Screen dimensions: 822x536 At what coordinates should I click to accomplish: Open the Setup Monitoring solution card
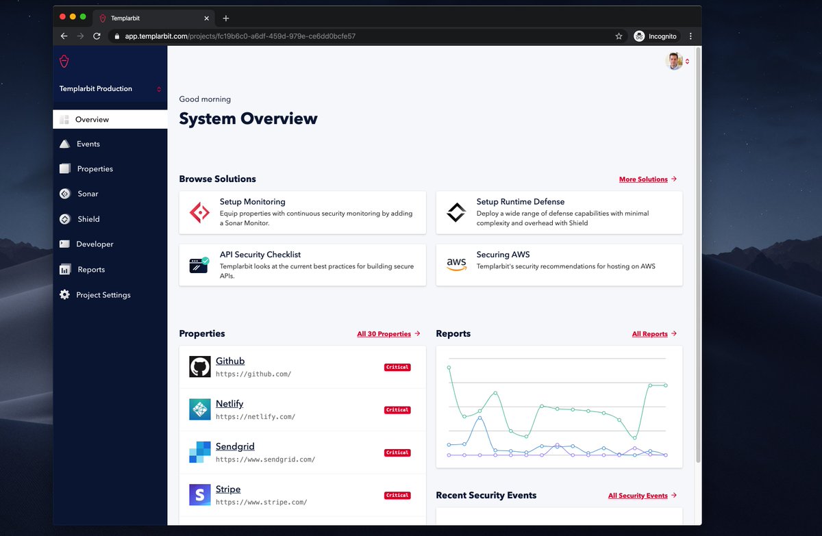click(x=302, y=213)
